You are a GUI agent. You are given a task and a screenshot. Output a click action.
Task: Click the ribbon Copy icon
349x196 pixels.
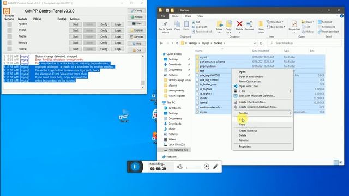click(177, 26)
